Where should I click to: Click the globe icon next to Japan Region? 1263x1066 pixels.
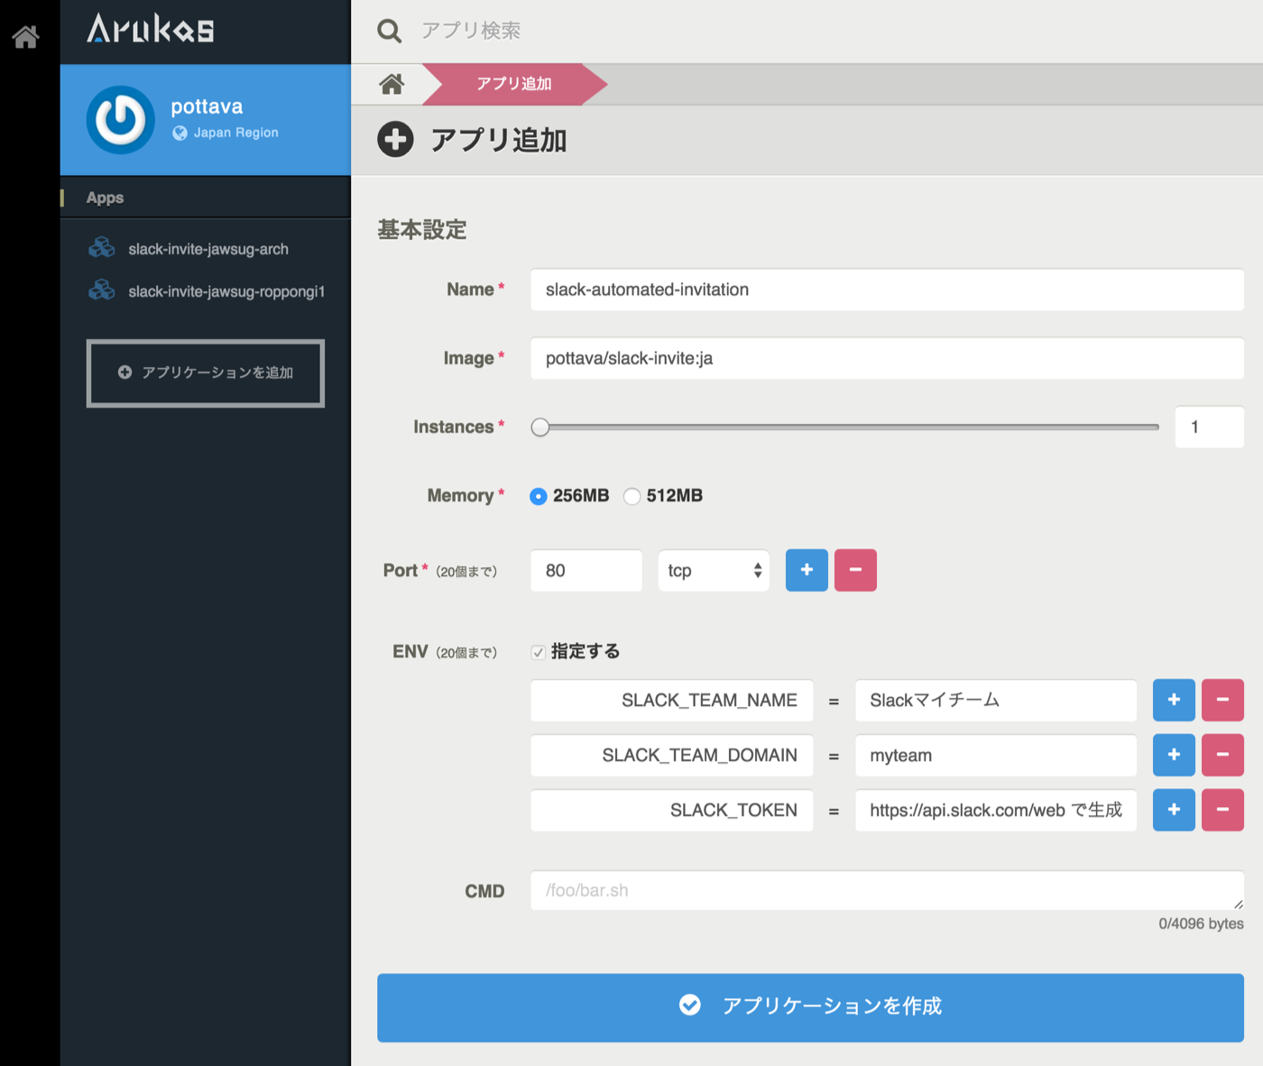click(x=179, y=133)
